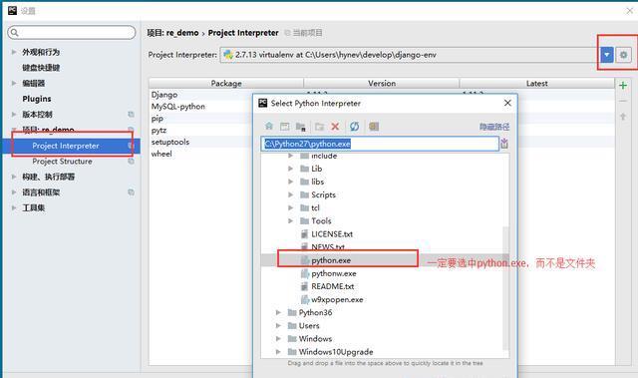The height and width of the screenshot is (378, 638).
Task: Click the Project directory toolbar icon
Action: coord(301,126)
